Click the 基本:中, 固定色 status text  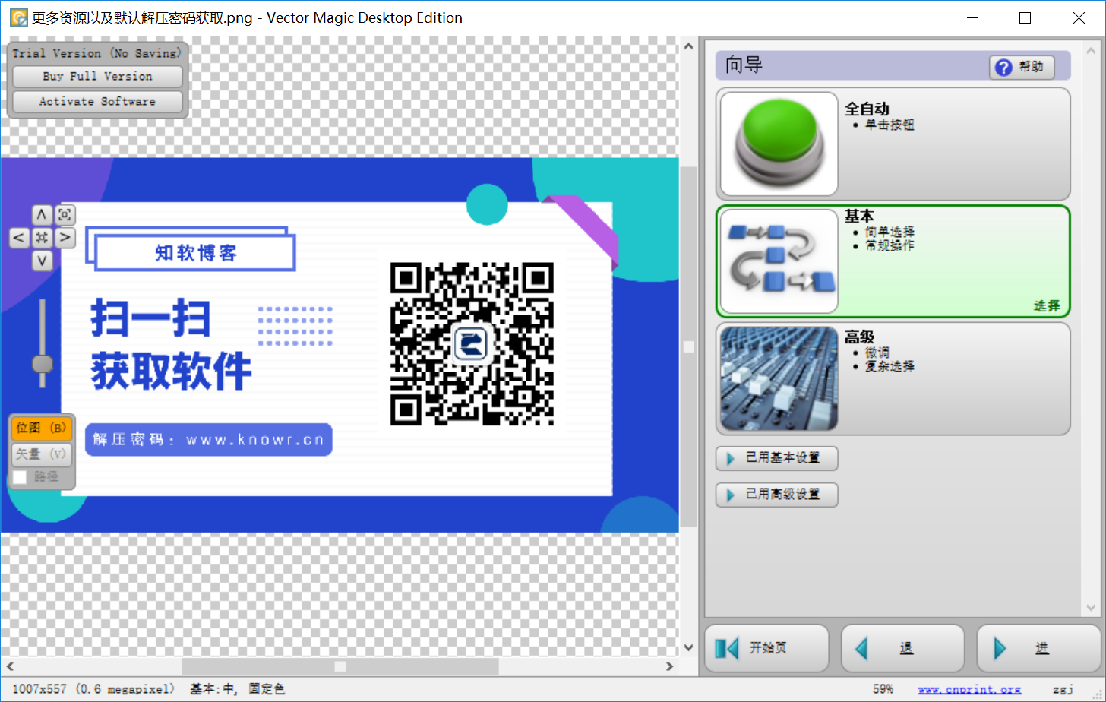click(x=237, y=689)
